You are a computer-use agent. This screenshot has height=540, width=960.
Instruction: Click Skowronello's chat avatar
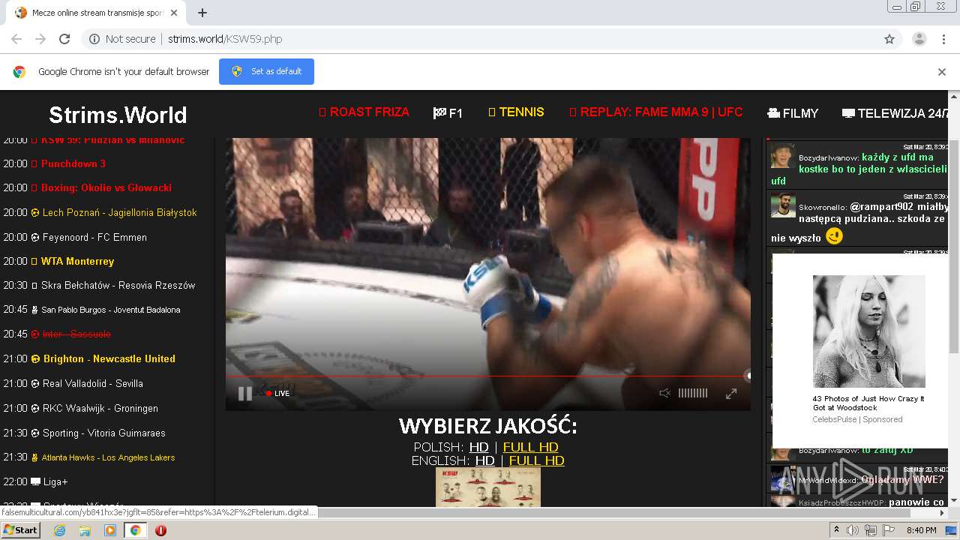783,205
